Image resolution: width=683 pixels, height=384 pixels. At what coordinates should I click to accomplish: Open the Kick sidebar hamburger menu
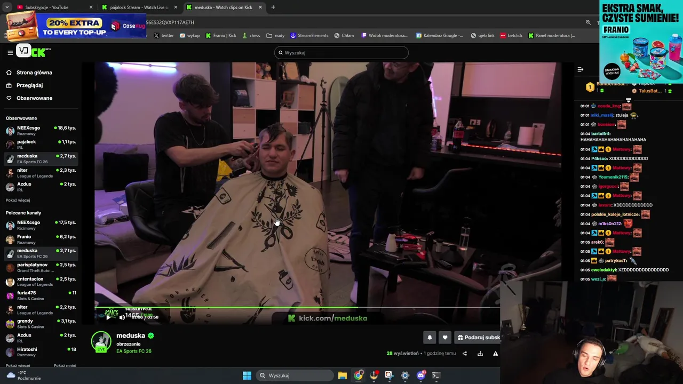click(10, 52)
